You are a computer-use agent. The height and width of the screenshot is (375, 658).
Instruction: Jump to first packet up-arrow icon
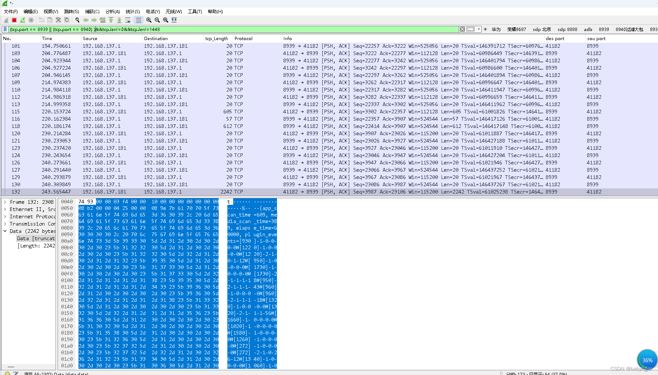(x=111, y=20)
